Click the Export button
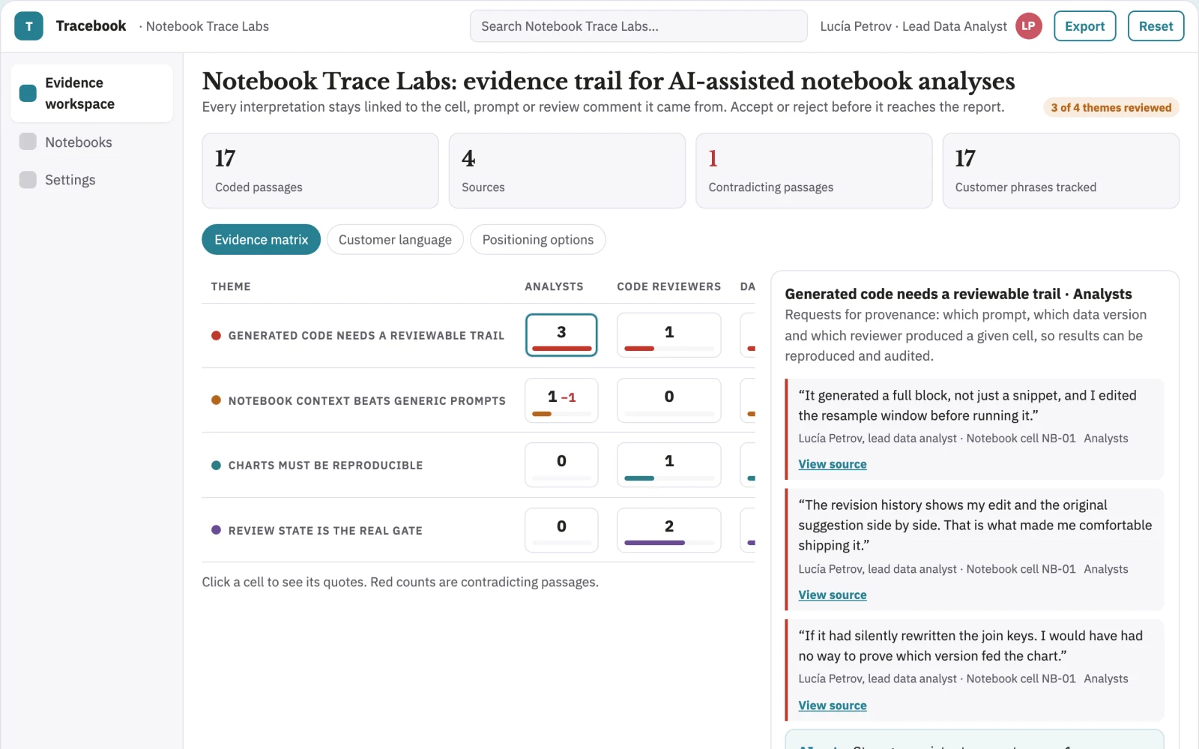The image size is (1199, 749). 1084,26
